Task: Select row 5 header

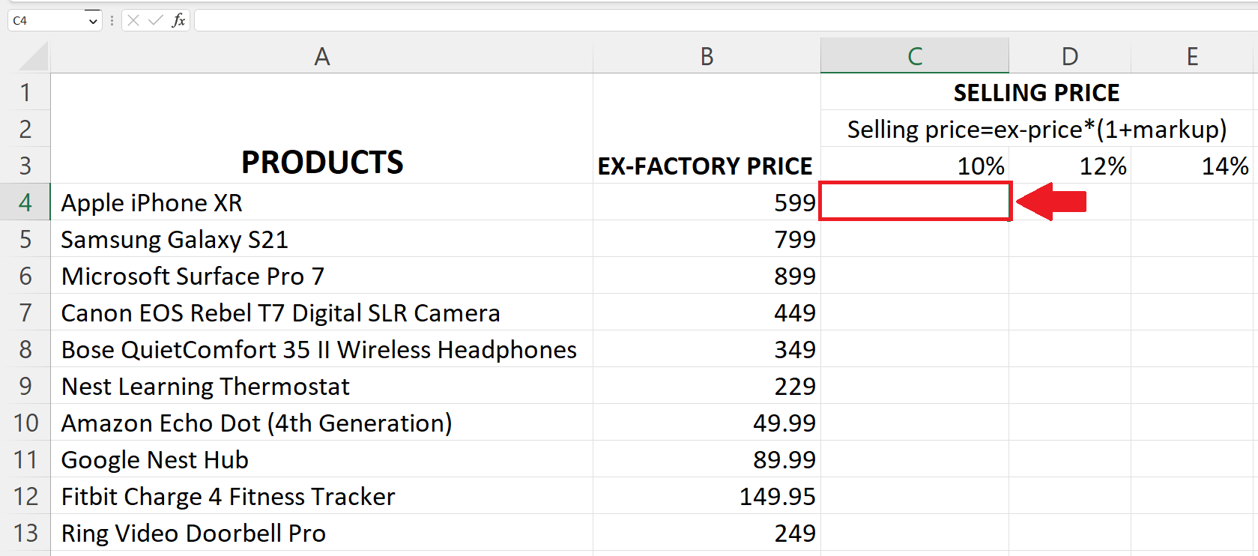Action: (x=25, y=239)
